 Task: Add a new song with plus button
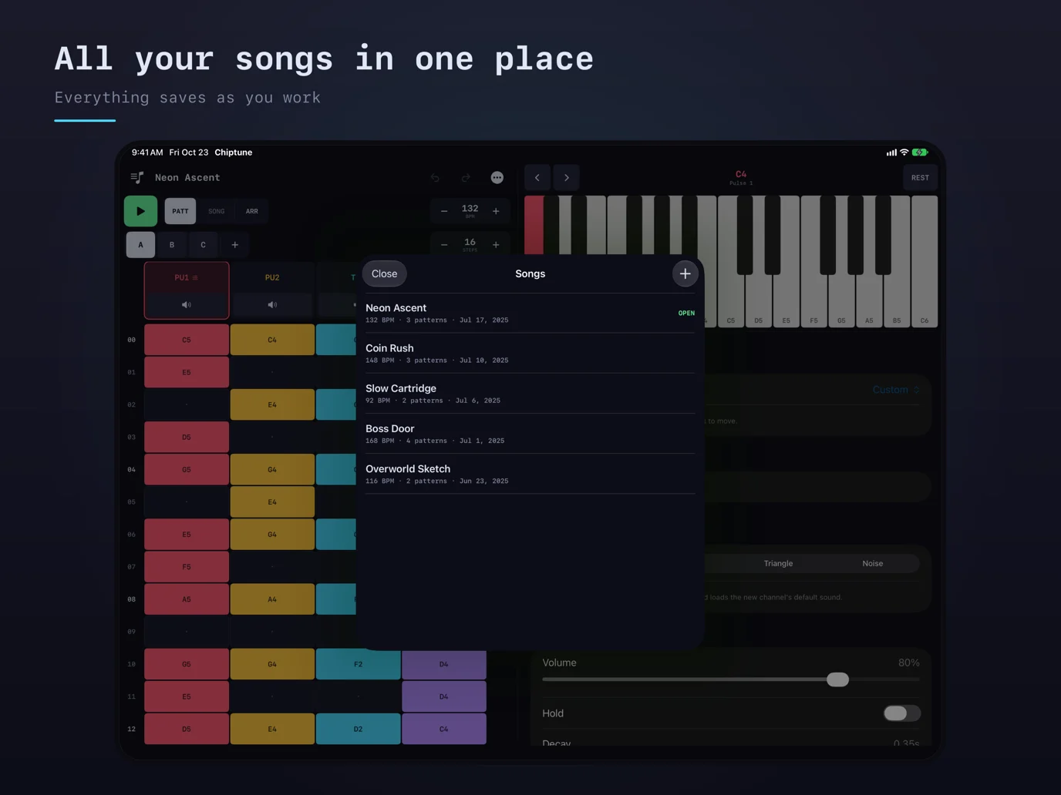(x=685, y=273)
